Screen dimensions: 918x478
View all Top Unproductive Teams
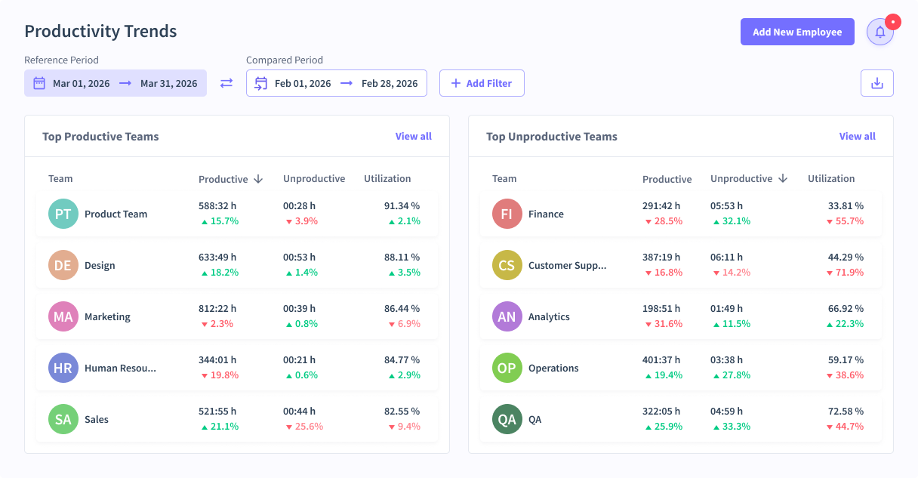tap(857, 137)
